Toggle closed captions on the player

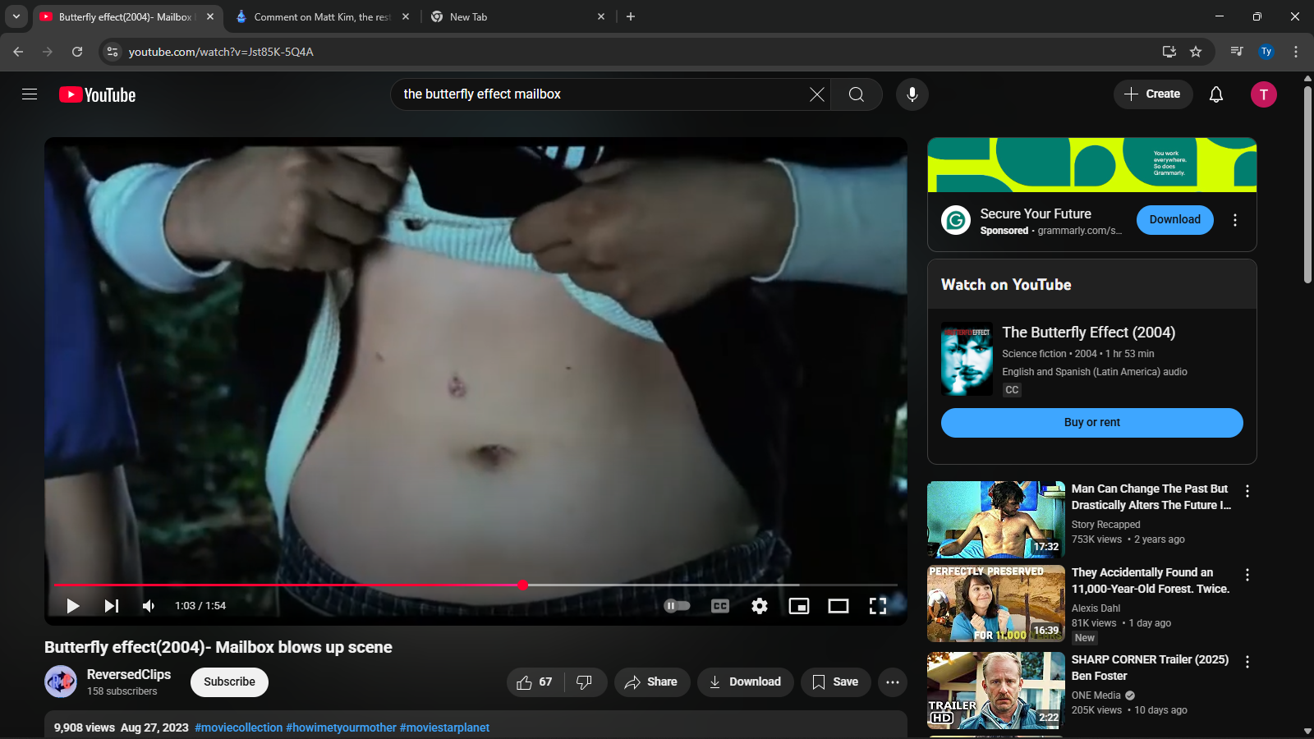pyautogui.click(x=720, y=606)
